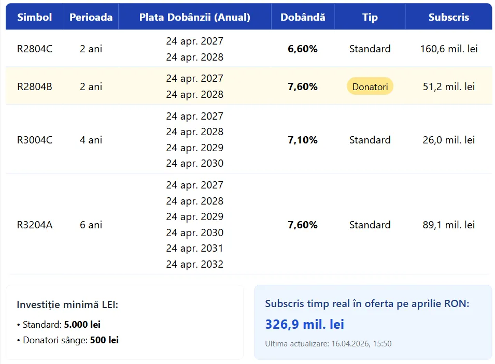Select the R3004C symbol
The height and width of the screenshot is (364, 495).
pyautogui.click(x=35, y=140)
